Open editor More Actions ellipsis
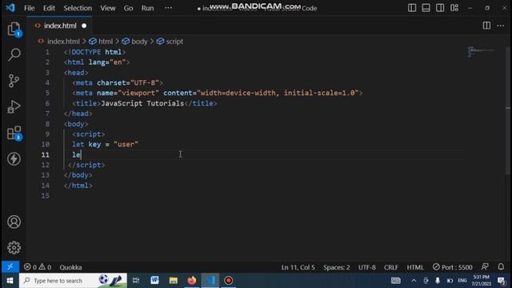The image size is (512, 288). tap(501, 26)
